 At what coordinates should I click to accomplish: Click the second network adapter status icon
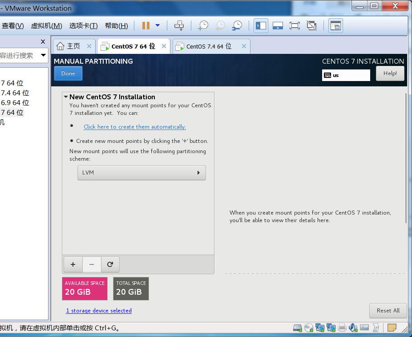[331, 328]
